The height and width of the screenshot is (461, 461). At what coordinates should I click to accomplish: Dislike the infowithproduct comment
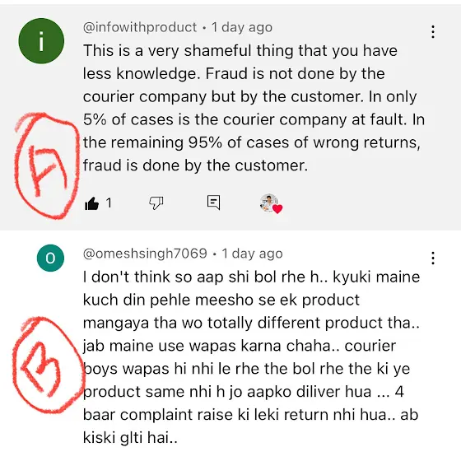coord(156,203)
